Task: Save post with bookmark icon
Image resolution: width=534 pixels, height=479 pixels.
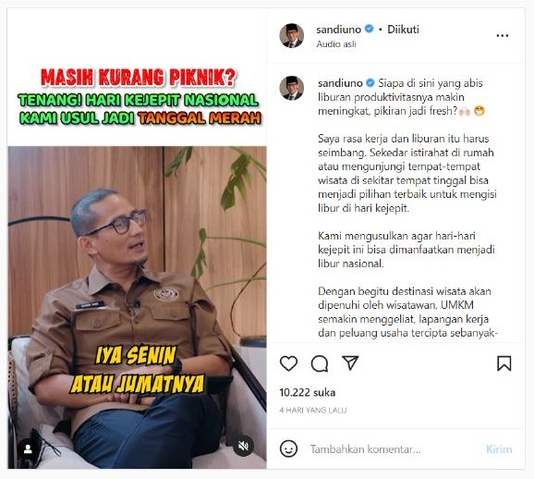Action: coord(504,363)
